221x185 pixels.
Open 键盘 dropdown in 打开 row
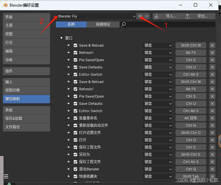pos(157,140)
